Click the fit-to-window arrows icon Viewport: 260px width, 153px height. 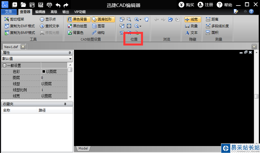(129, 26)
